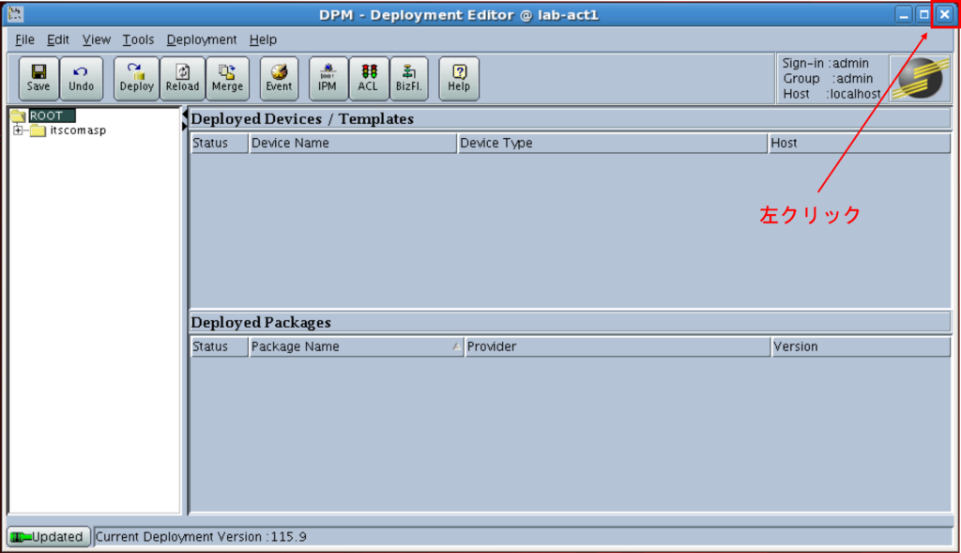Open the Help menu
Screen dimensions: 961x553
click(263, 39)
